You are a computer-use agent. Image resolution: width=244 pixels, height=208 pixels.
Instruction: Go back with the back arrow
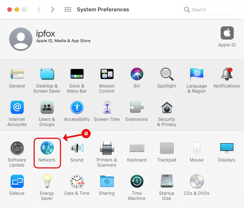[x=39, y=10]
